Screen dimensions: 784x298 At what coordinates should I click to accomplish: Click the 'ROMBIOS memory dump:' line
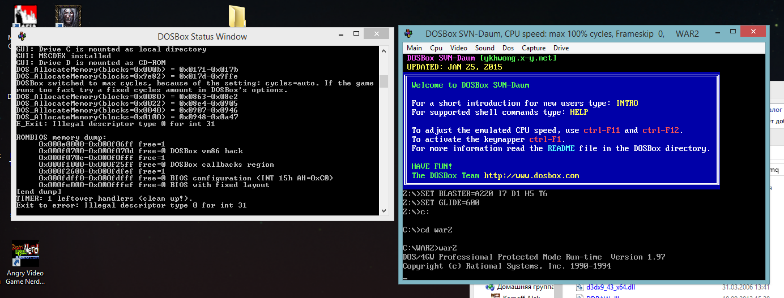click(x=61, y=137)
